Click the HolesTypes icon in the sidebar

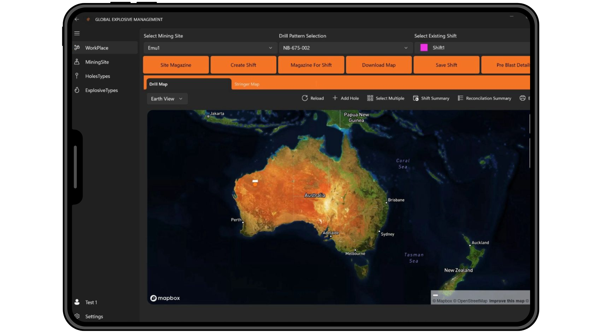click(77, 76)
